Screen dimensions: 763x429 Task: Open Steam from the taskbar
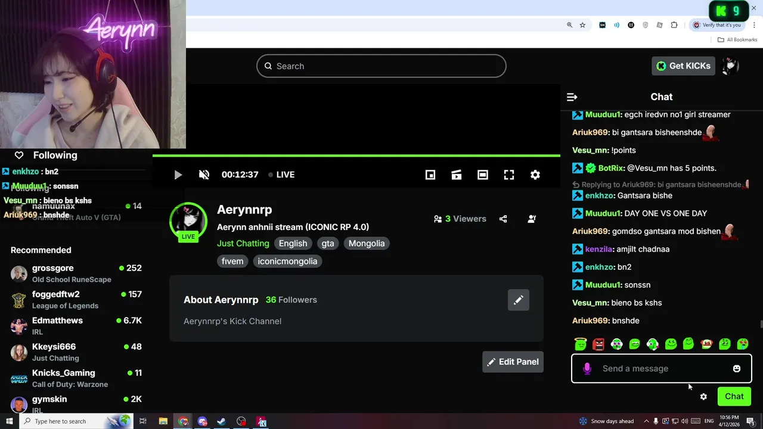(x=221, y=421)
